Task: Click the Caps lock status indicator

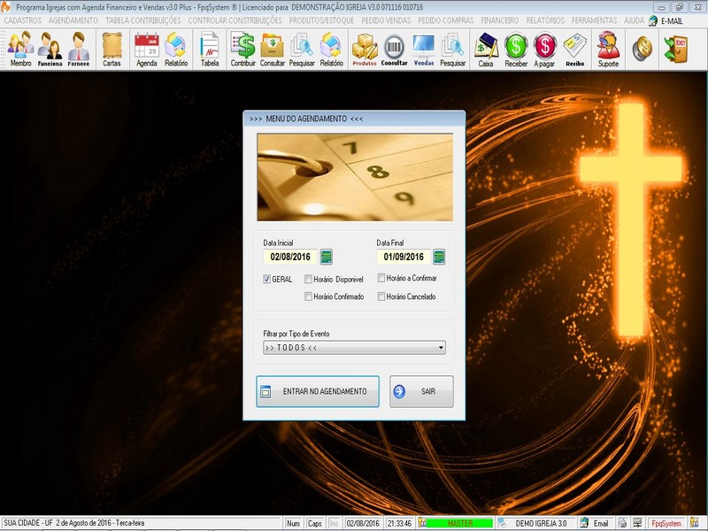Action: point(315,523)
